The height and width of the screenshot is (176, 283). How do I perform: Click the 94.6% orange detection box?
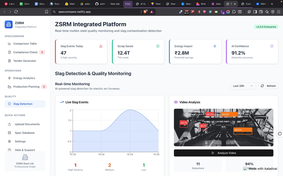click(x=229, y=114)
